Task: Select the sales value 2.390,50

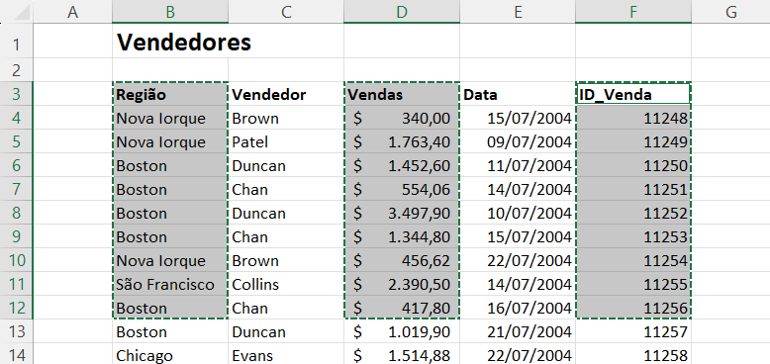Action: pyautogui.click(x=402, y=285)
